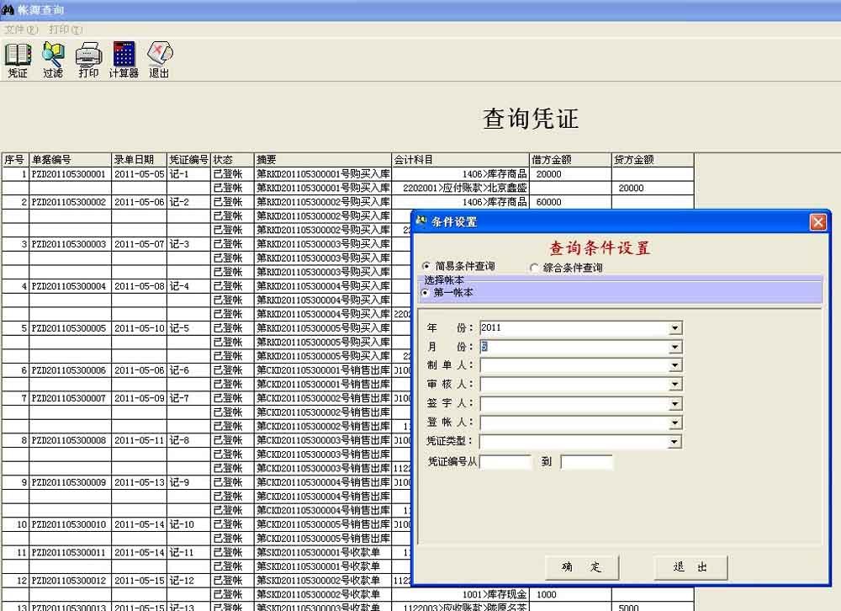Open the 凭证 voucher tool on toolbar
This screenshot has height=611, width=841.
tap(18, 57)
